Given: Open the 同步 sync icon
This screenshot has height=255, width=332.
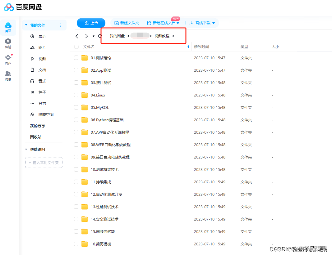Looking at the screenshot, I should (8, 59).
